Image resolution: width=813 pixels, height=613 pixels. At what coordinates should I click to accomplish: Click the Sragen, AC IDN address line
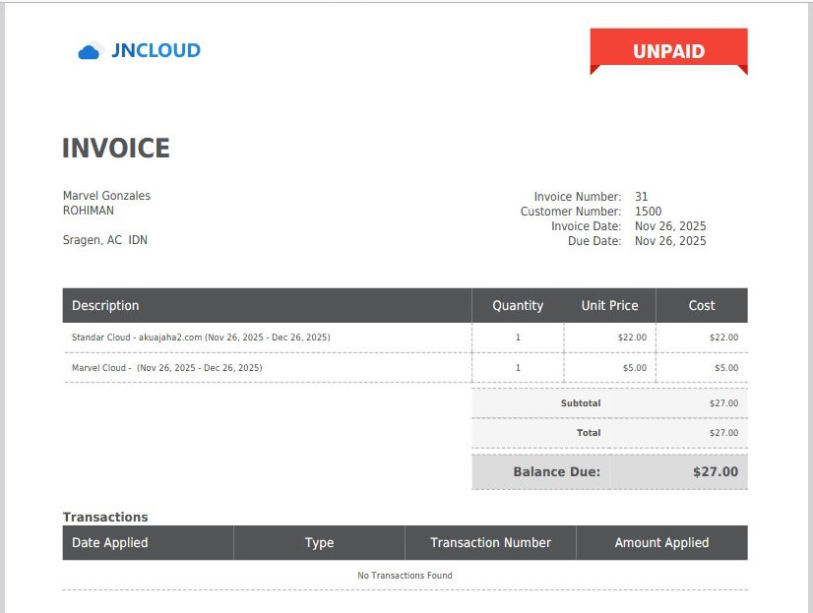click(x=105, y=240)
